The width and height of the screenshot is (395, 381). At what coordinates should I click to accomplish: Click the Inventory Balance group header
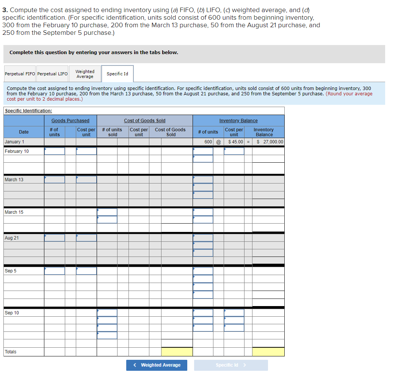[238, 120]
